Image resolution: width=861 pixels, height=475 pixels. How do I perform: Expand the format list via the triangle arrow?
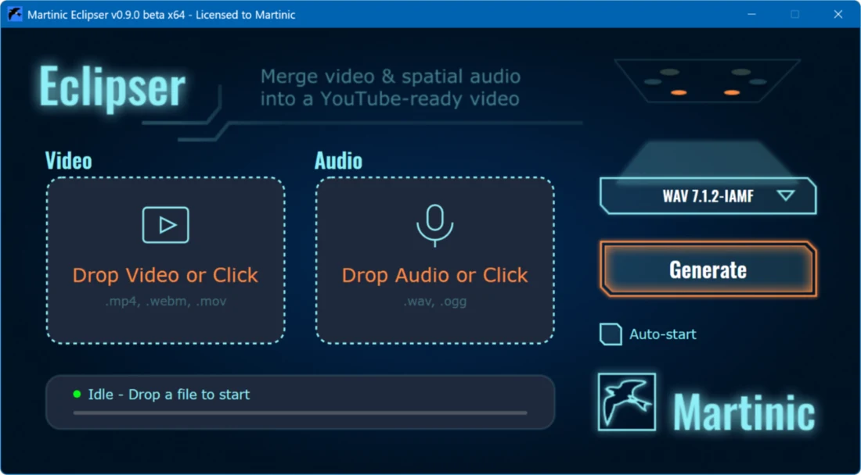point(786,195)
